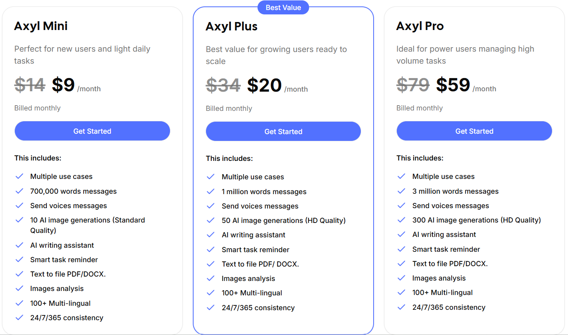
Task: Click the crossed-out $79 price
Action: [x=413, y=85]
